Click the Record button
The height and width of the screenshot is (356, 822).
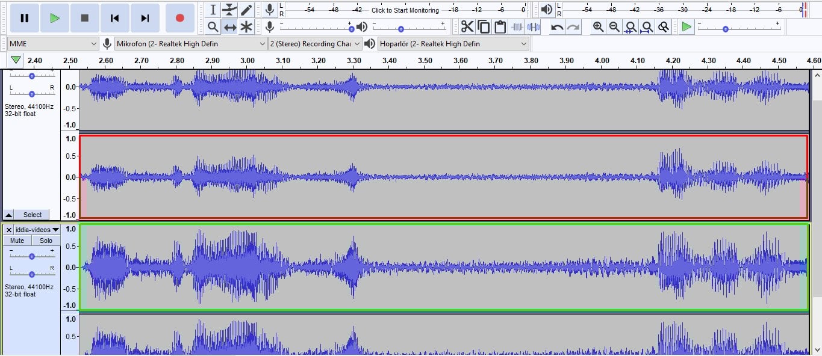click(179, 18)
